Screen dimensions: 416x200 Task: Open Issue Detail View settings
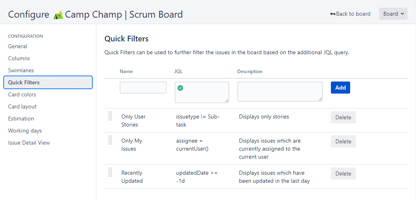pyautogui.click(x=29, y=143)
